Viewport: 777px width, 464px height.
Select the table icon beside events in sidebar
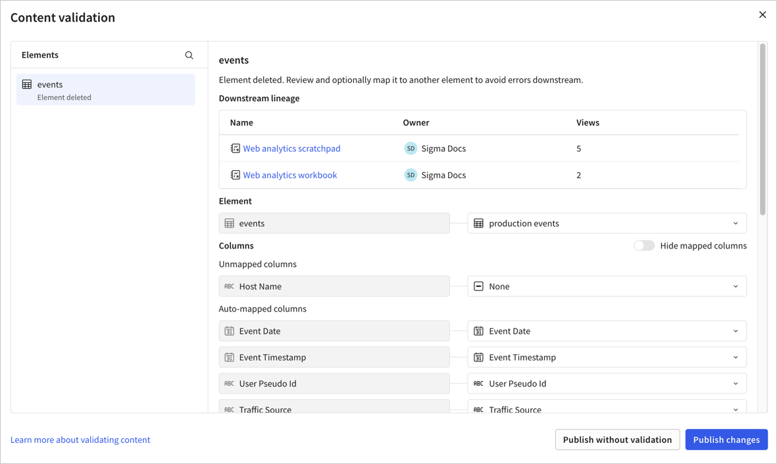click(26, 84)
